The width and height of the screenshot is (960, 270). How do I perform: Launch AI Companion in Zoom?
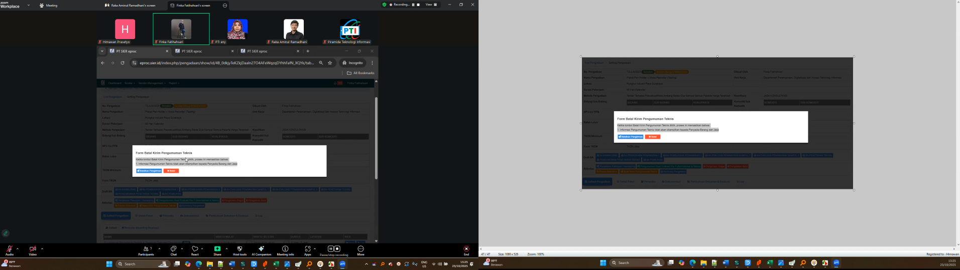pos(261,250)
